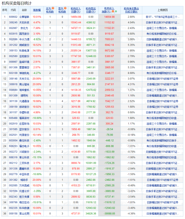This screenshot has width=185, height=219.
Task: Sort by 机构买入总额(万) column header
Action: [76, 10]
